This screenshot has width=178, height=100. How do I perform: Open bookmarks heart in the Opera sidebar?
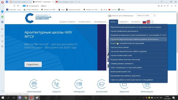[2, 36]
